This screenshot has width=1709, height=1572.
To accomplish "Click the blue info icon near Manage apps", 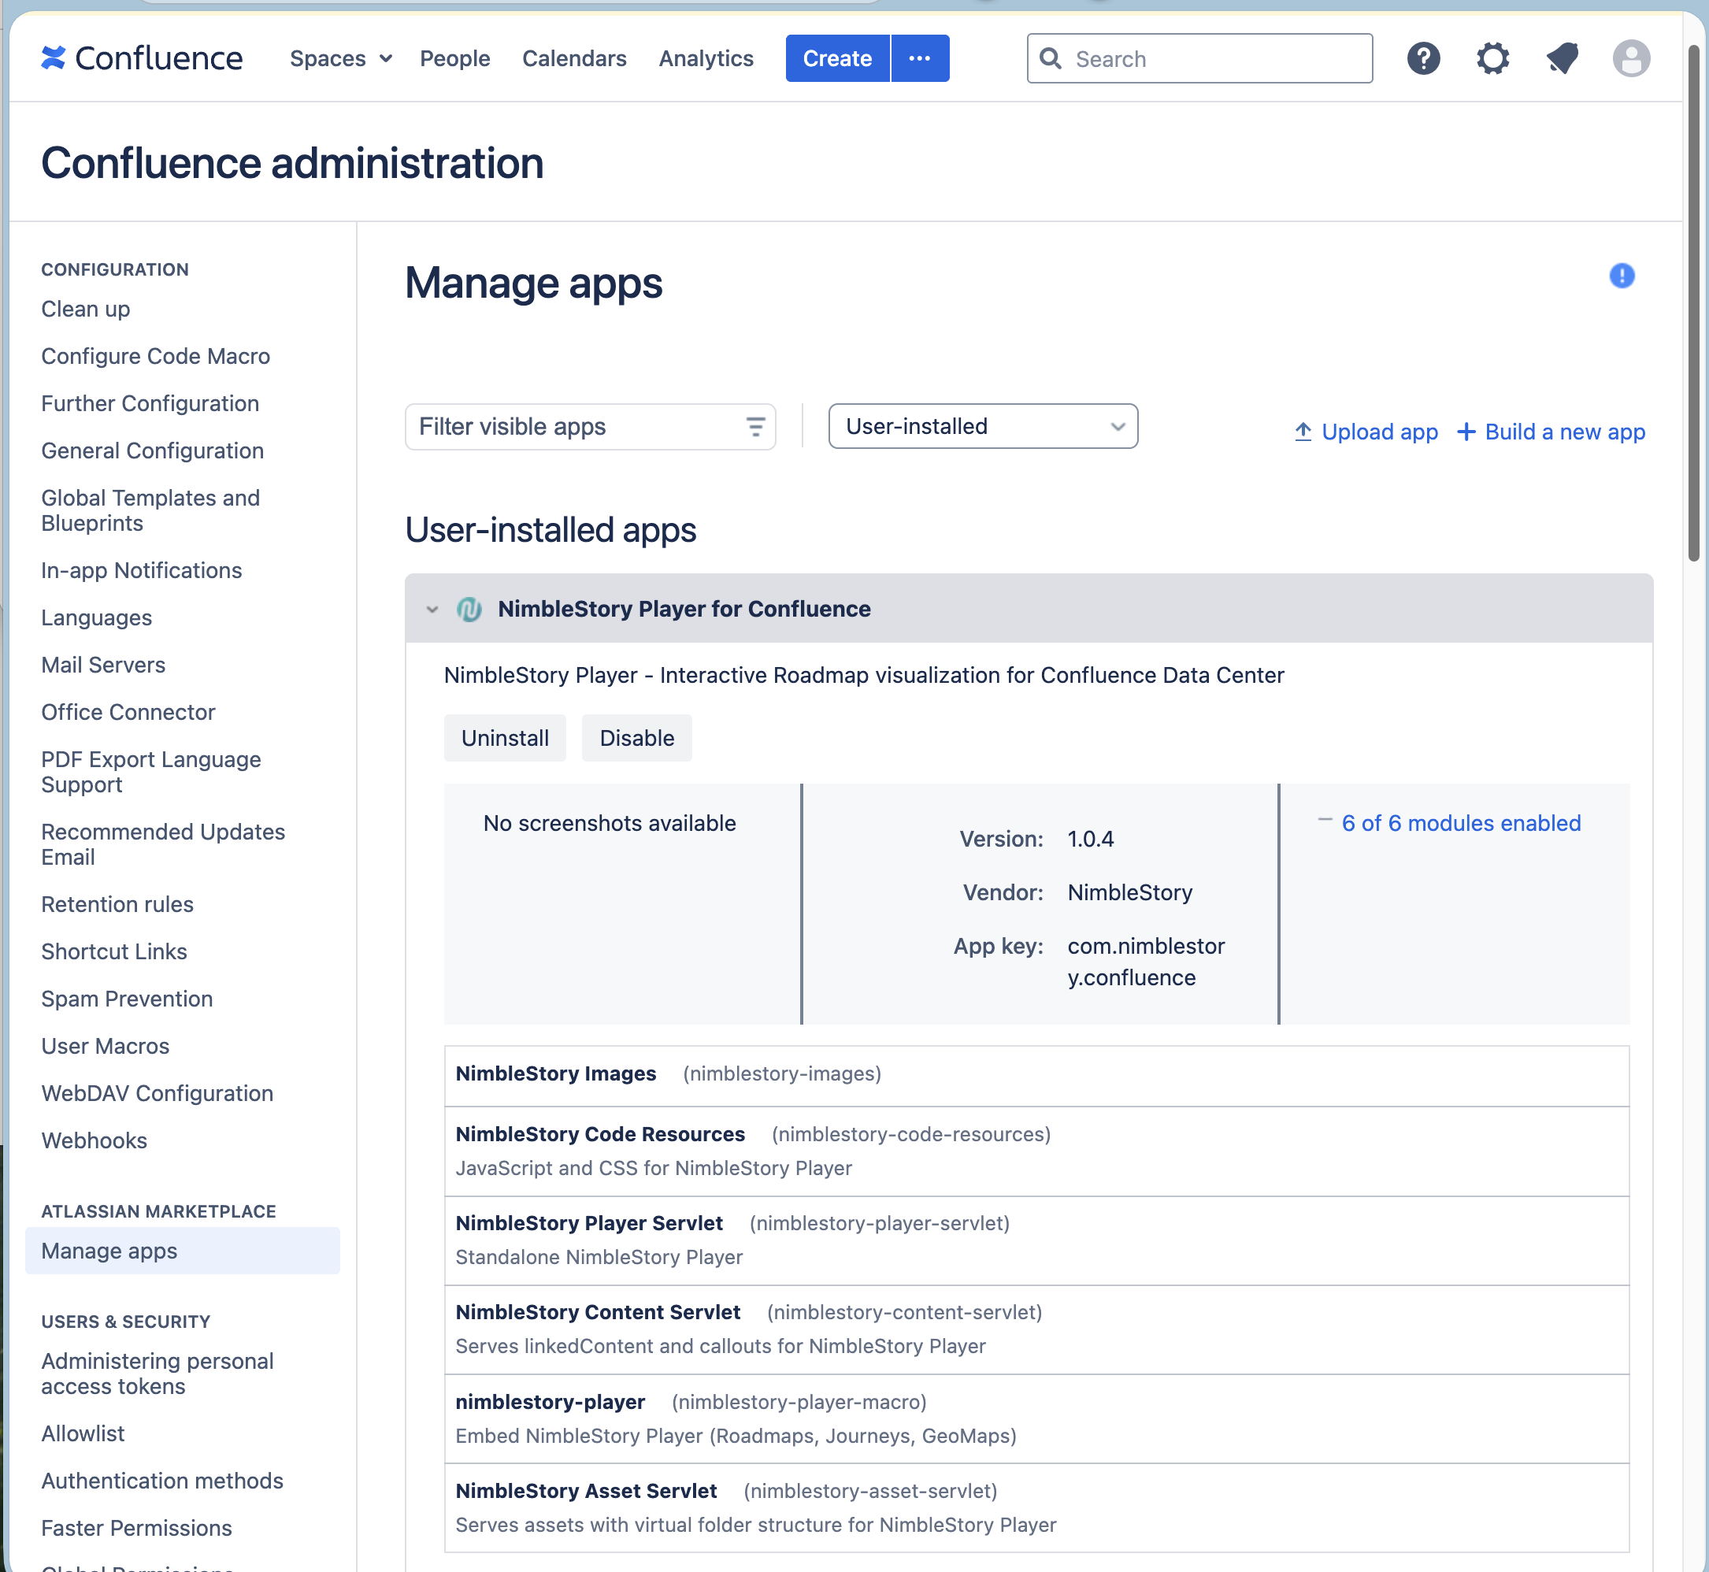I will 1622,275.
